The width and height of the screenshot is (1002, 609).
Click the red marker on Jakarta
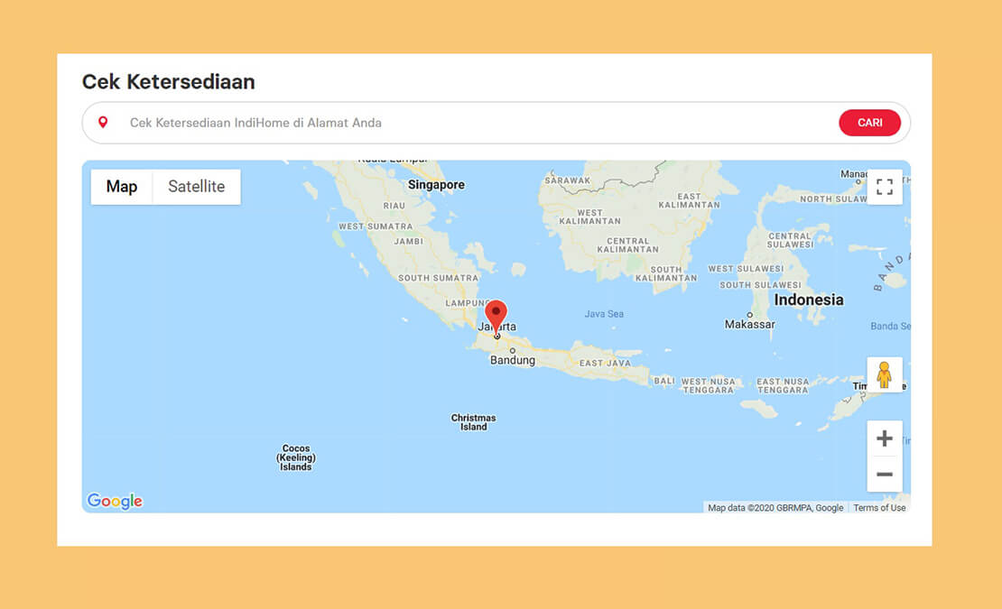coord(496,316)
